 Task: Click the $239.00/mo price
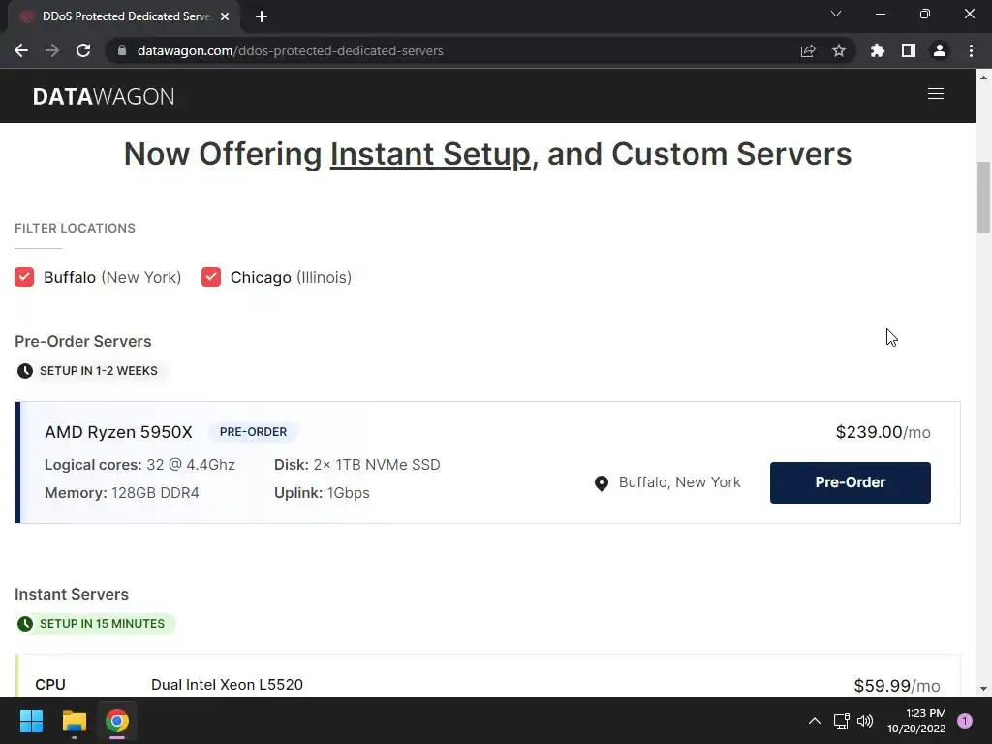883,432
